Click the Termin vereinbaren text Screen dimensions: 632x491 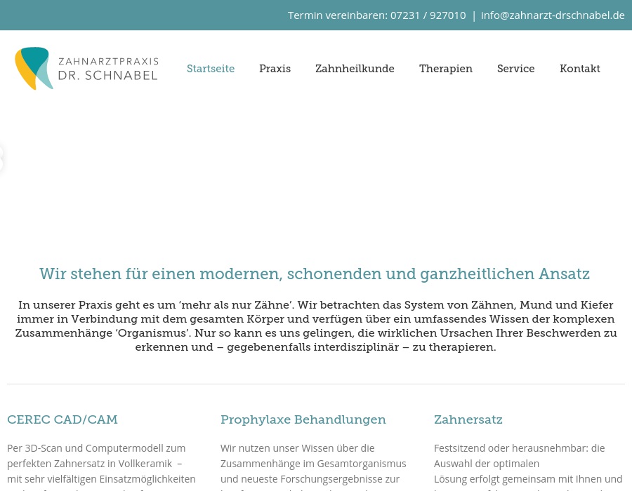coord(338,15)
